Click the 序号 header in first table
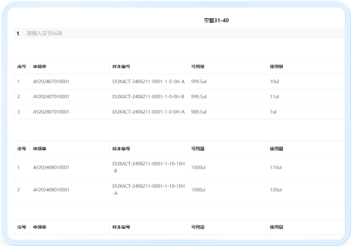 tap(22, 67)
